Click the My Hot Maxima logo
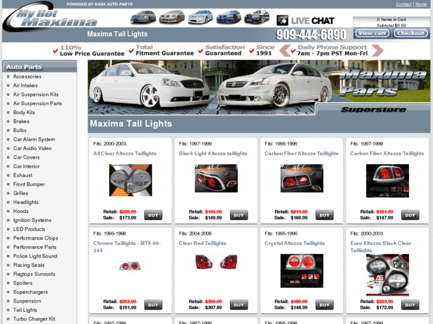This screenshot has height=324, width=433. click(x=50, y=17)
